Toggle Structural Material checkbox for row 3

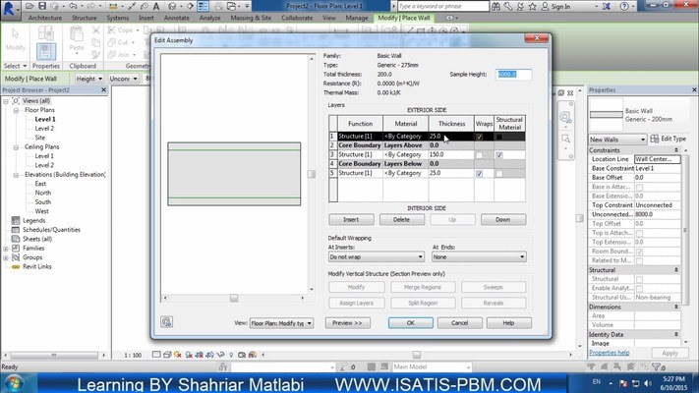499,155
